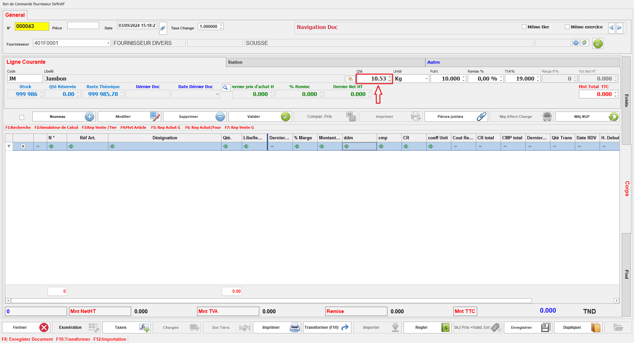Screen dimensions: 634x343
Task: Click the document number field 000043
Action: [32, 26]
